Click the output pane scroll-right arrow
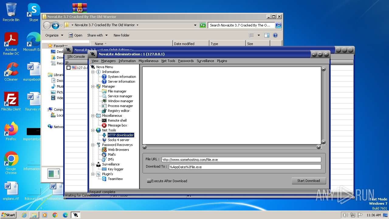This screenshot has width=389, height=219. click(x=318, y=147)
